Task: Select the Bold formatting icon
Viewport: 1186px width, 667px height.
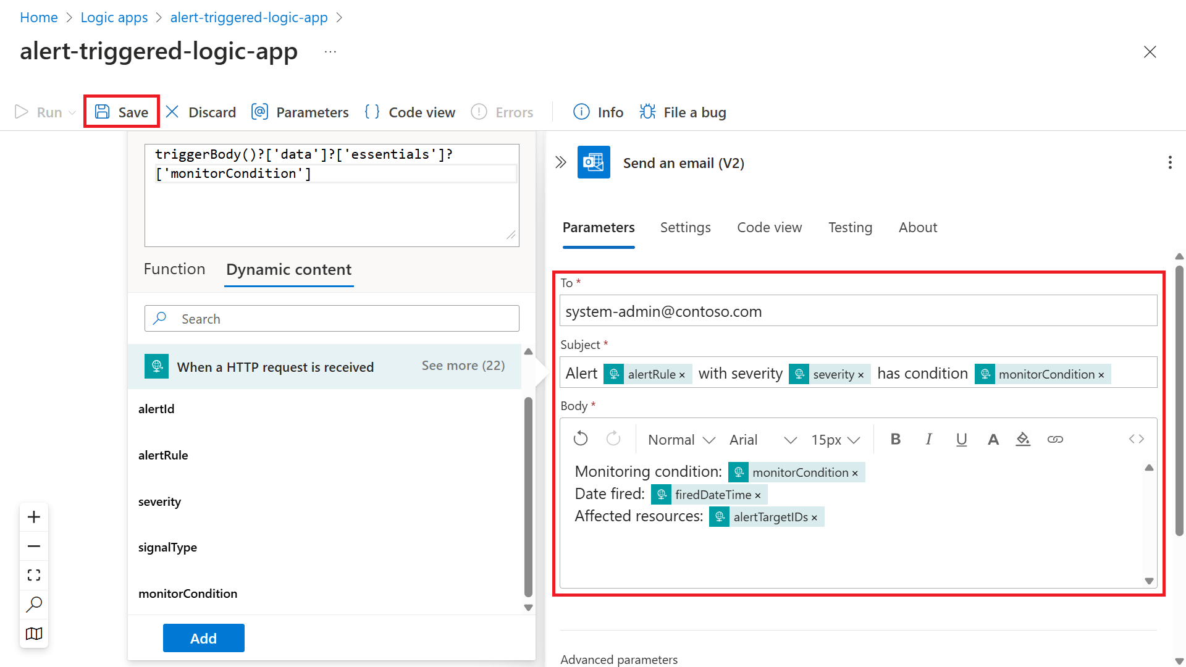Action: [x=894, y=439]
